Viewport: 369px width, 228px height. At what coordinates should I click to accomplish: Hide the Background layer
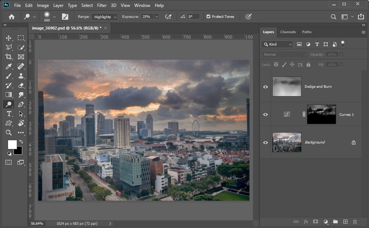coord(265,142)
